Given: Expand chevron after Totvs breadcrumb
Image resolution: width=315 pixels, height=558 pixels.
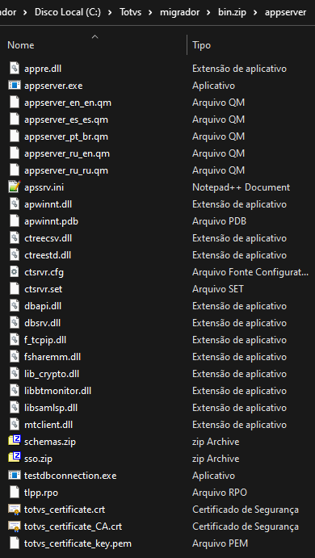Looking at the screenshot, I should tap(151, 12).
